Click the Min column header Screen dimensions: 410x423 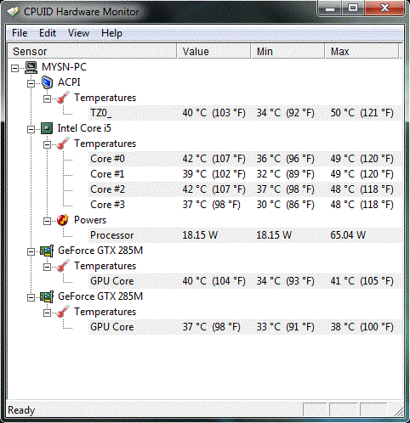288,51
